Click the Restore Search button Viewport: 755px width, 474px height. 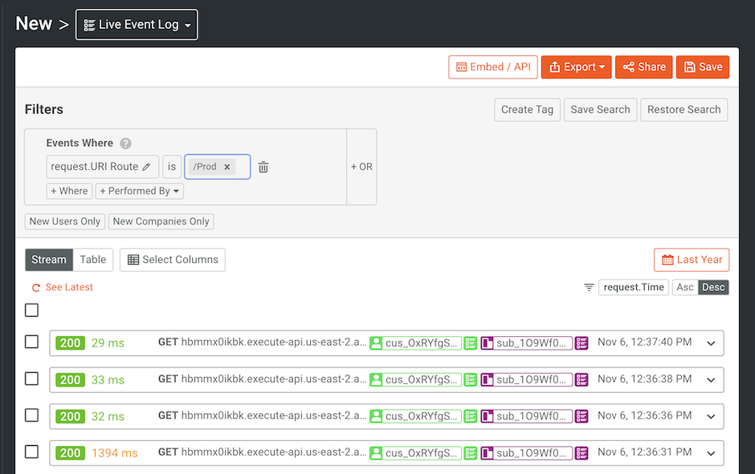(684, 110)
